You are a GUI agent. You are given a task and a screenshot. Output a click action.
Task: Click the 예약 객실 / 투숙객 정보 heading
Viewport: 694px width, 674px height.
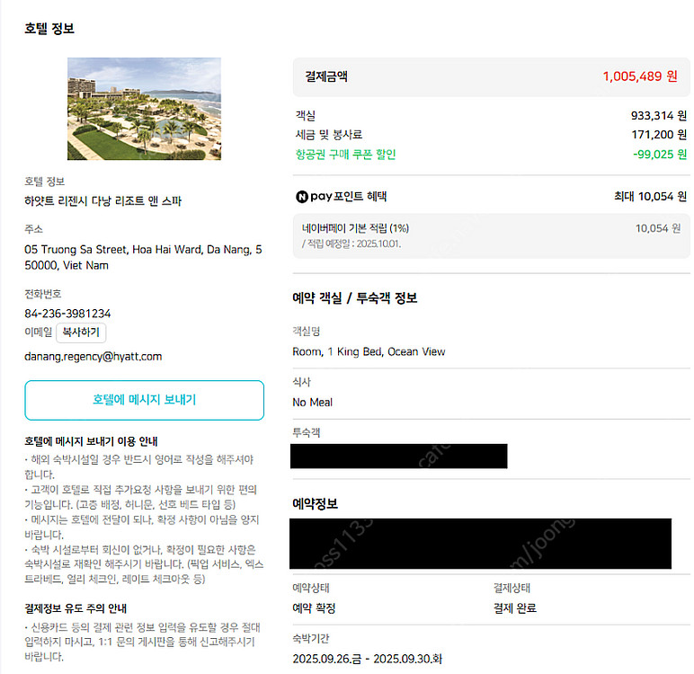(354, 298)
